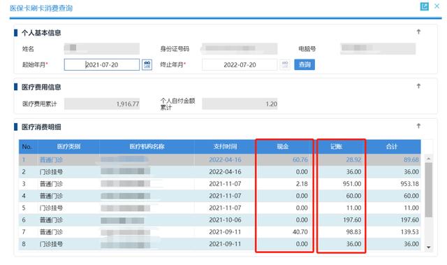Click the 医疗费用累计 field 1,916.77

(x=102, y=103)
